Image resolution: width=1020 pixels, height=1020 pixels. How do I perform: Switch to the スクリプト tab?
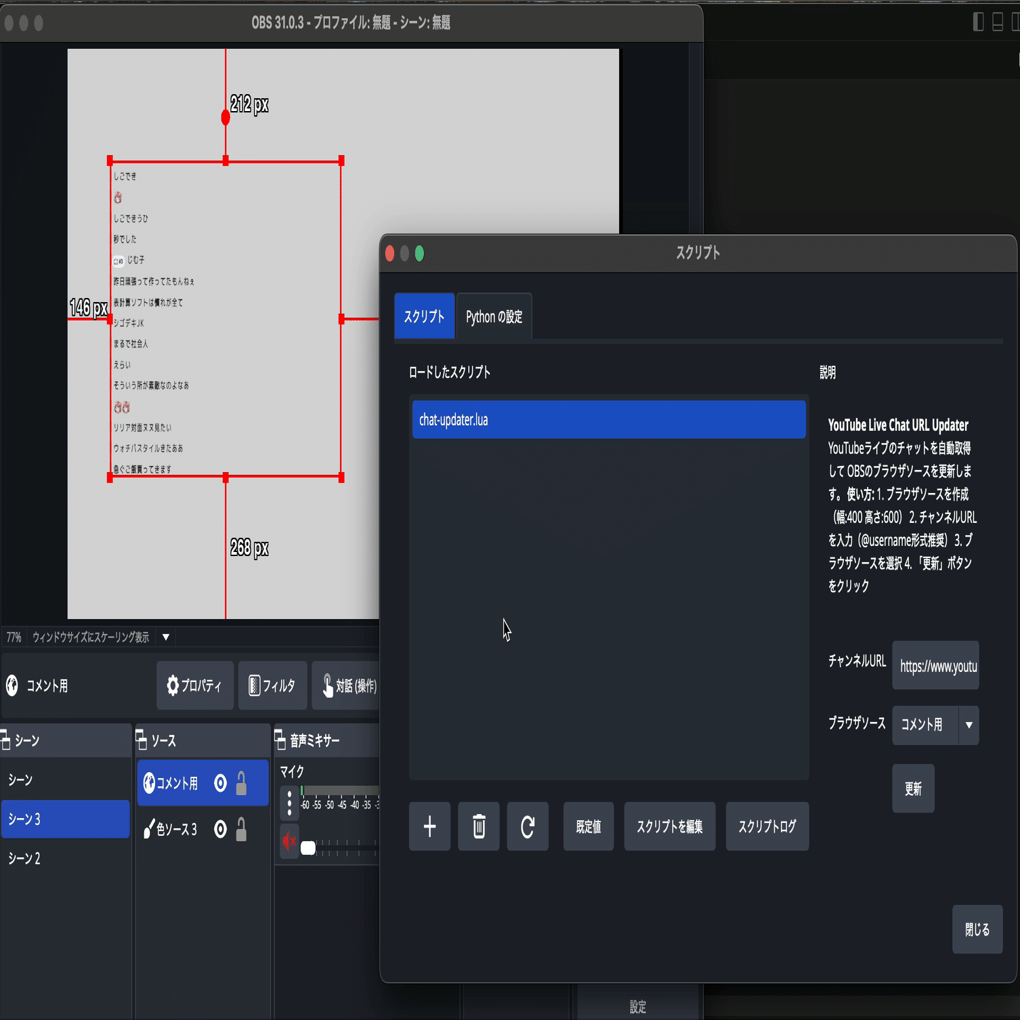(x=425, y=316)
